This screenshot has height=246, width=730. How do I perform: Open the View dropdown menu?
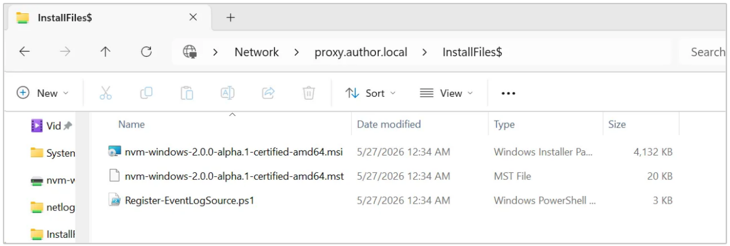click(x=446, y=93)
